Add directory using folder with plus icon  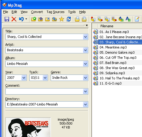pos(40,19)
